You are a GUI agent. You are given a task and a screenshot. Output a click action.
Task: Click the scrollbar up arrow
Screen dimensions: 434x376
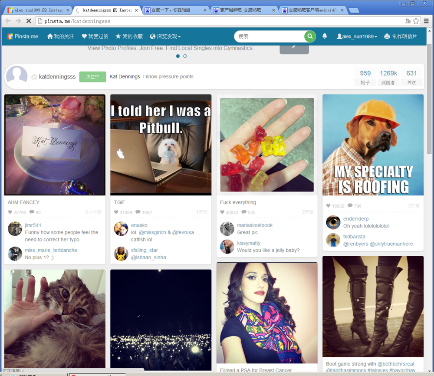(x=429, y=30)
